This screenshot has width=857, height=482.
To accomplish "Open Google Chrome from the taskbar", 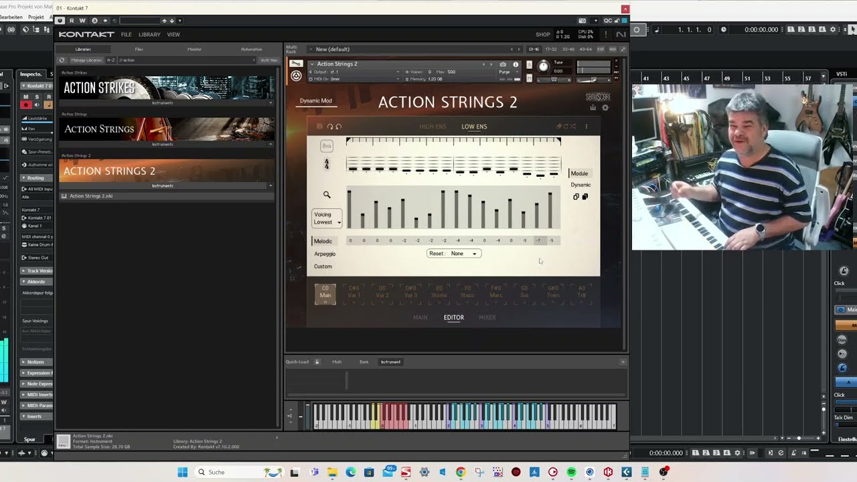I will 460,472.
